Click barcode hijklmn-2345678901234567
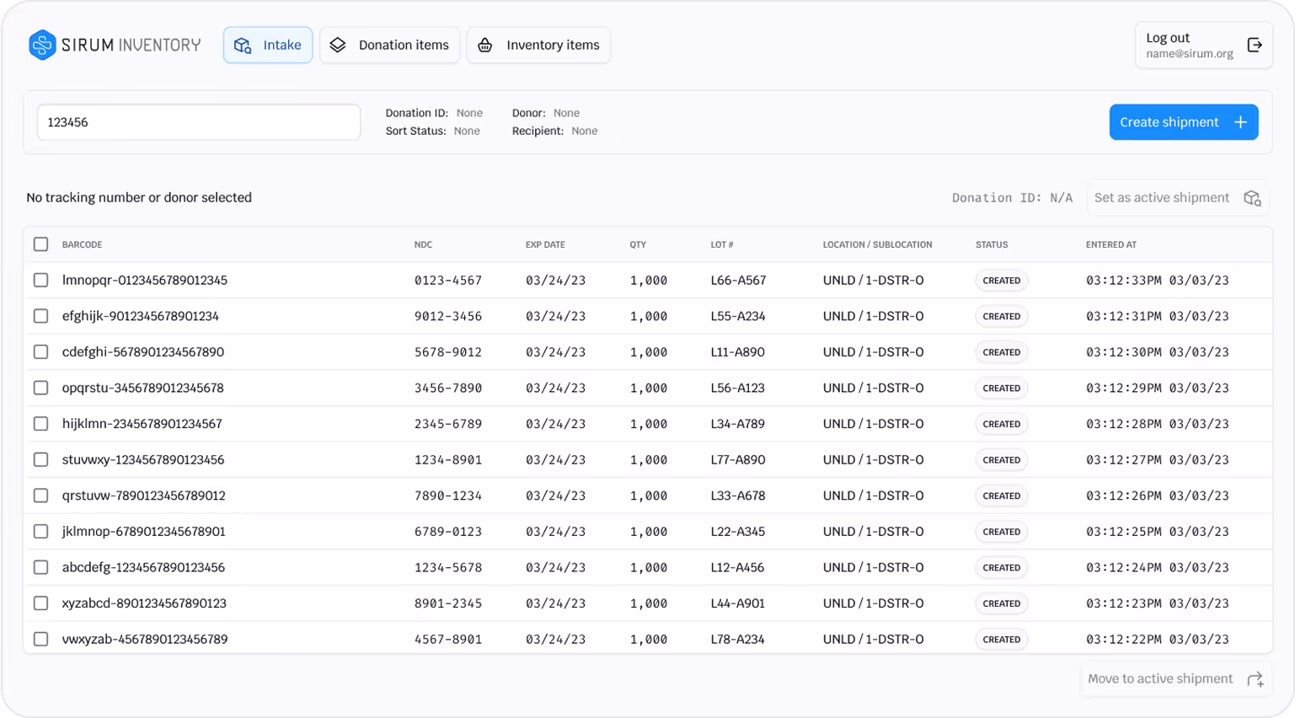Viewport: 1295px width, 718px height. pos(142,424)
